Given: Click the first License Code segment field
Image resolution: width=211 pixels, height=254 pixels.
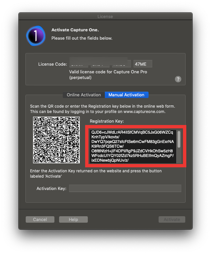Looking at the screenshot, I should pyautogui.click(x=79, y=64).
